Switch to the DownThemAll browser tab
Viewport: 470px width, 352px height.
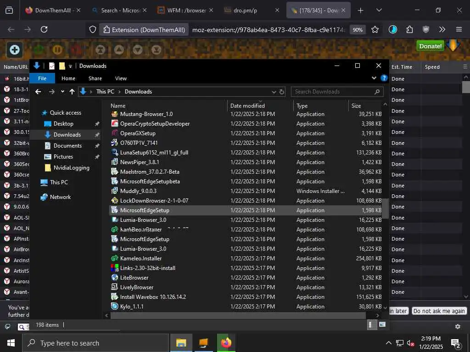[x=53, y=11]
